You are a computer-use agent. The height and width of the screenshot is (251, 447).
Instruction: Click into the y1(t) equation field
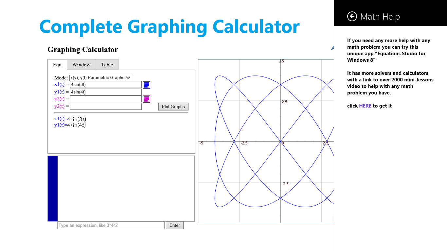106,92
